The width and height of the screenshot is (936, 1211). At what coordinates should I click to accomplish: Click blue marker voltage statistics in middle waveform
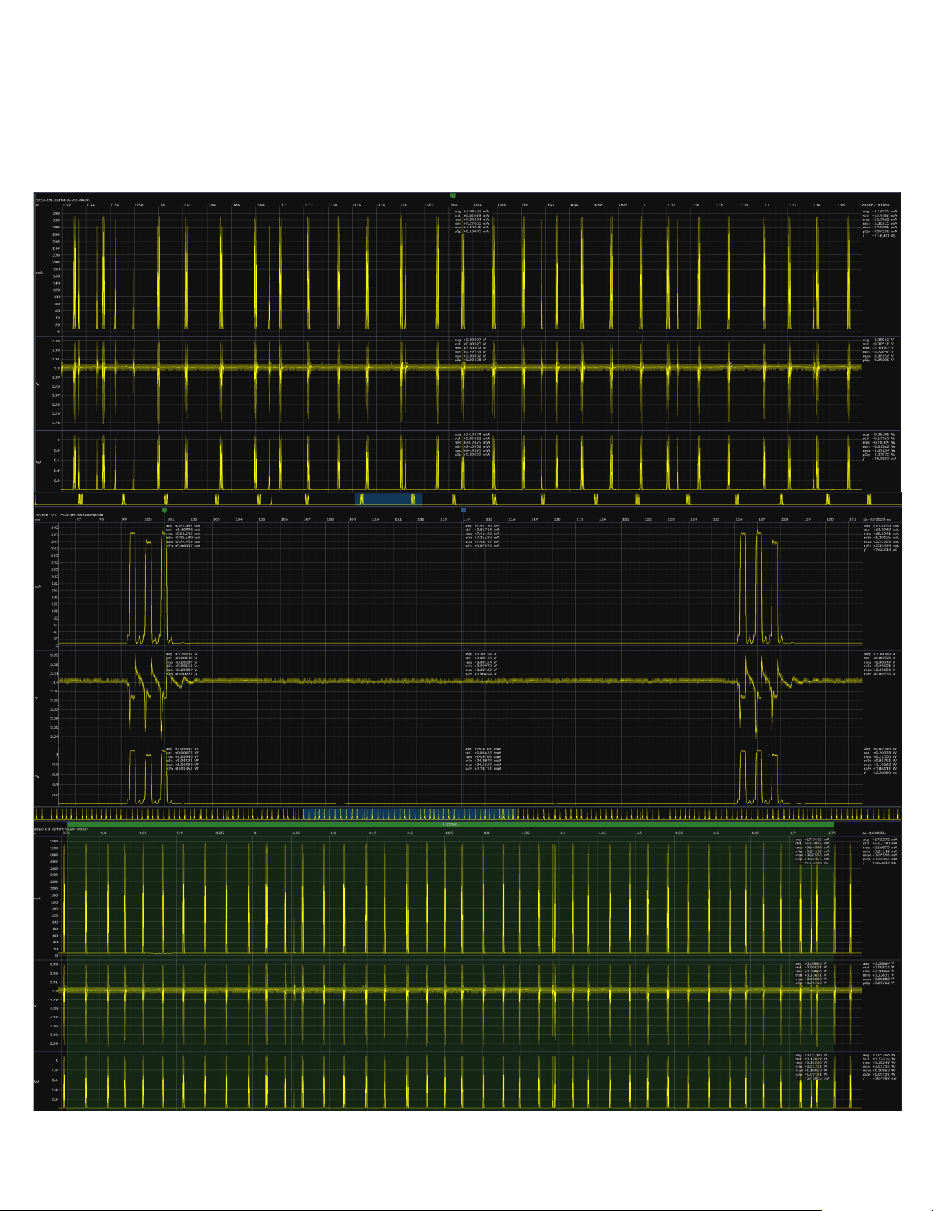pyautogui.click(x=481, y=664)
